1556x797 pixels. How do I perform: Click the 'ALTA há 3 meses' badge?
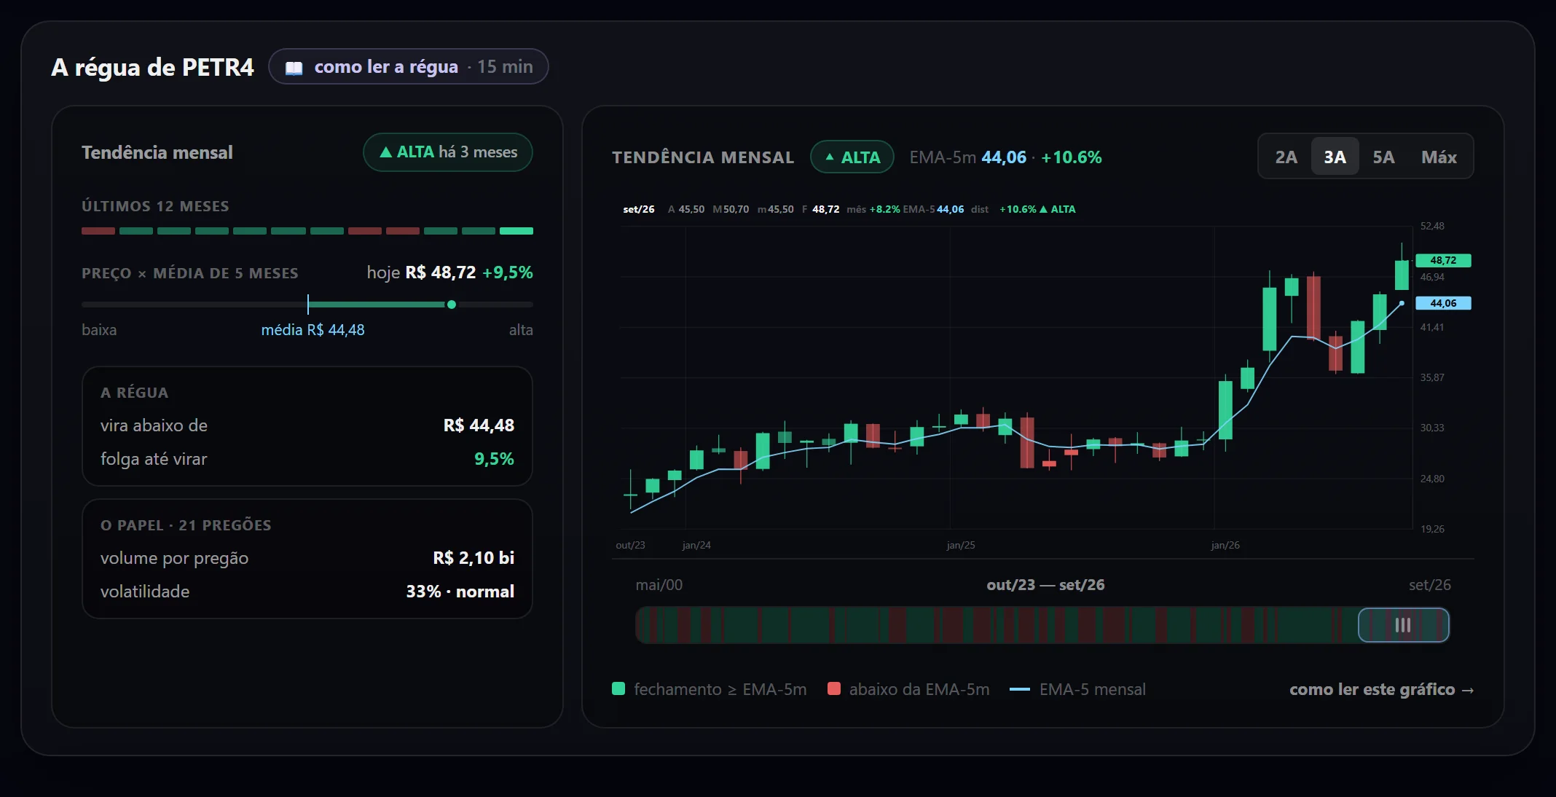click(448, 152)
